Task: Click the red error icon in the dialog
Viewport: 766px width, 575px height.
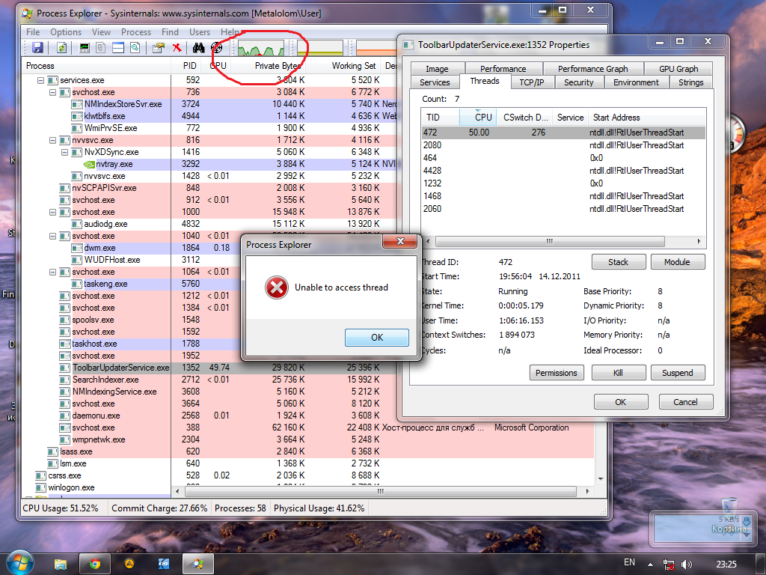Action: [x=277, y=287]
